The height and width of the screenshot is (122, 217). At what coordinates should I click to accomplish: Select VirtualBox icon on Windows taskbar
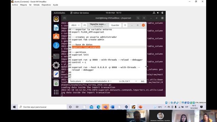point(126,107)
